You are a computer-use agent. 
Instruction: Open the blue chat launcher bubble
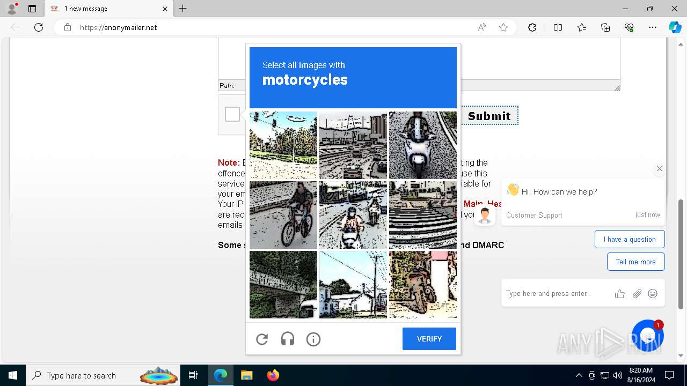[x=648, y=336]
